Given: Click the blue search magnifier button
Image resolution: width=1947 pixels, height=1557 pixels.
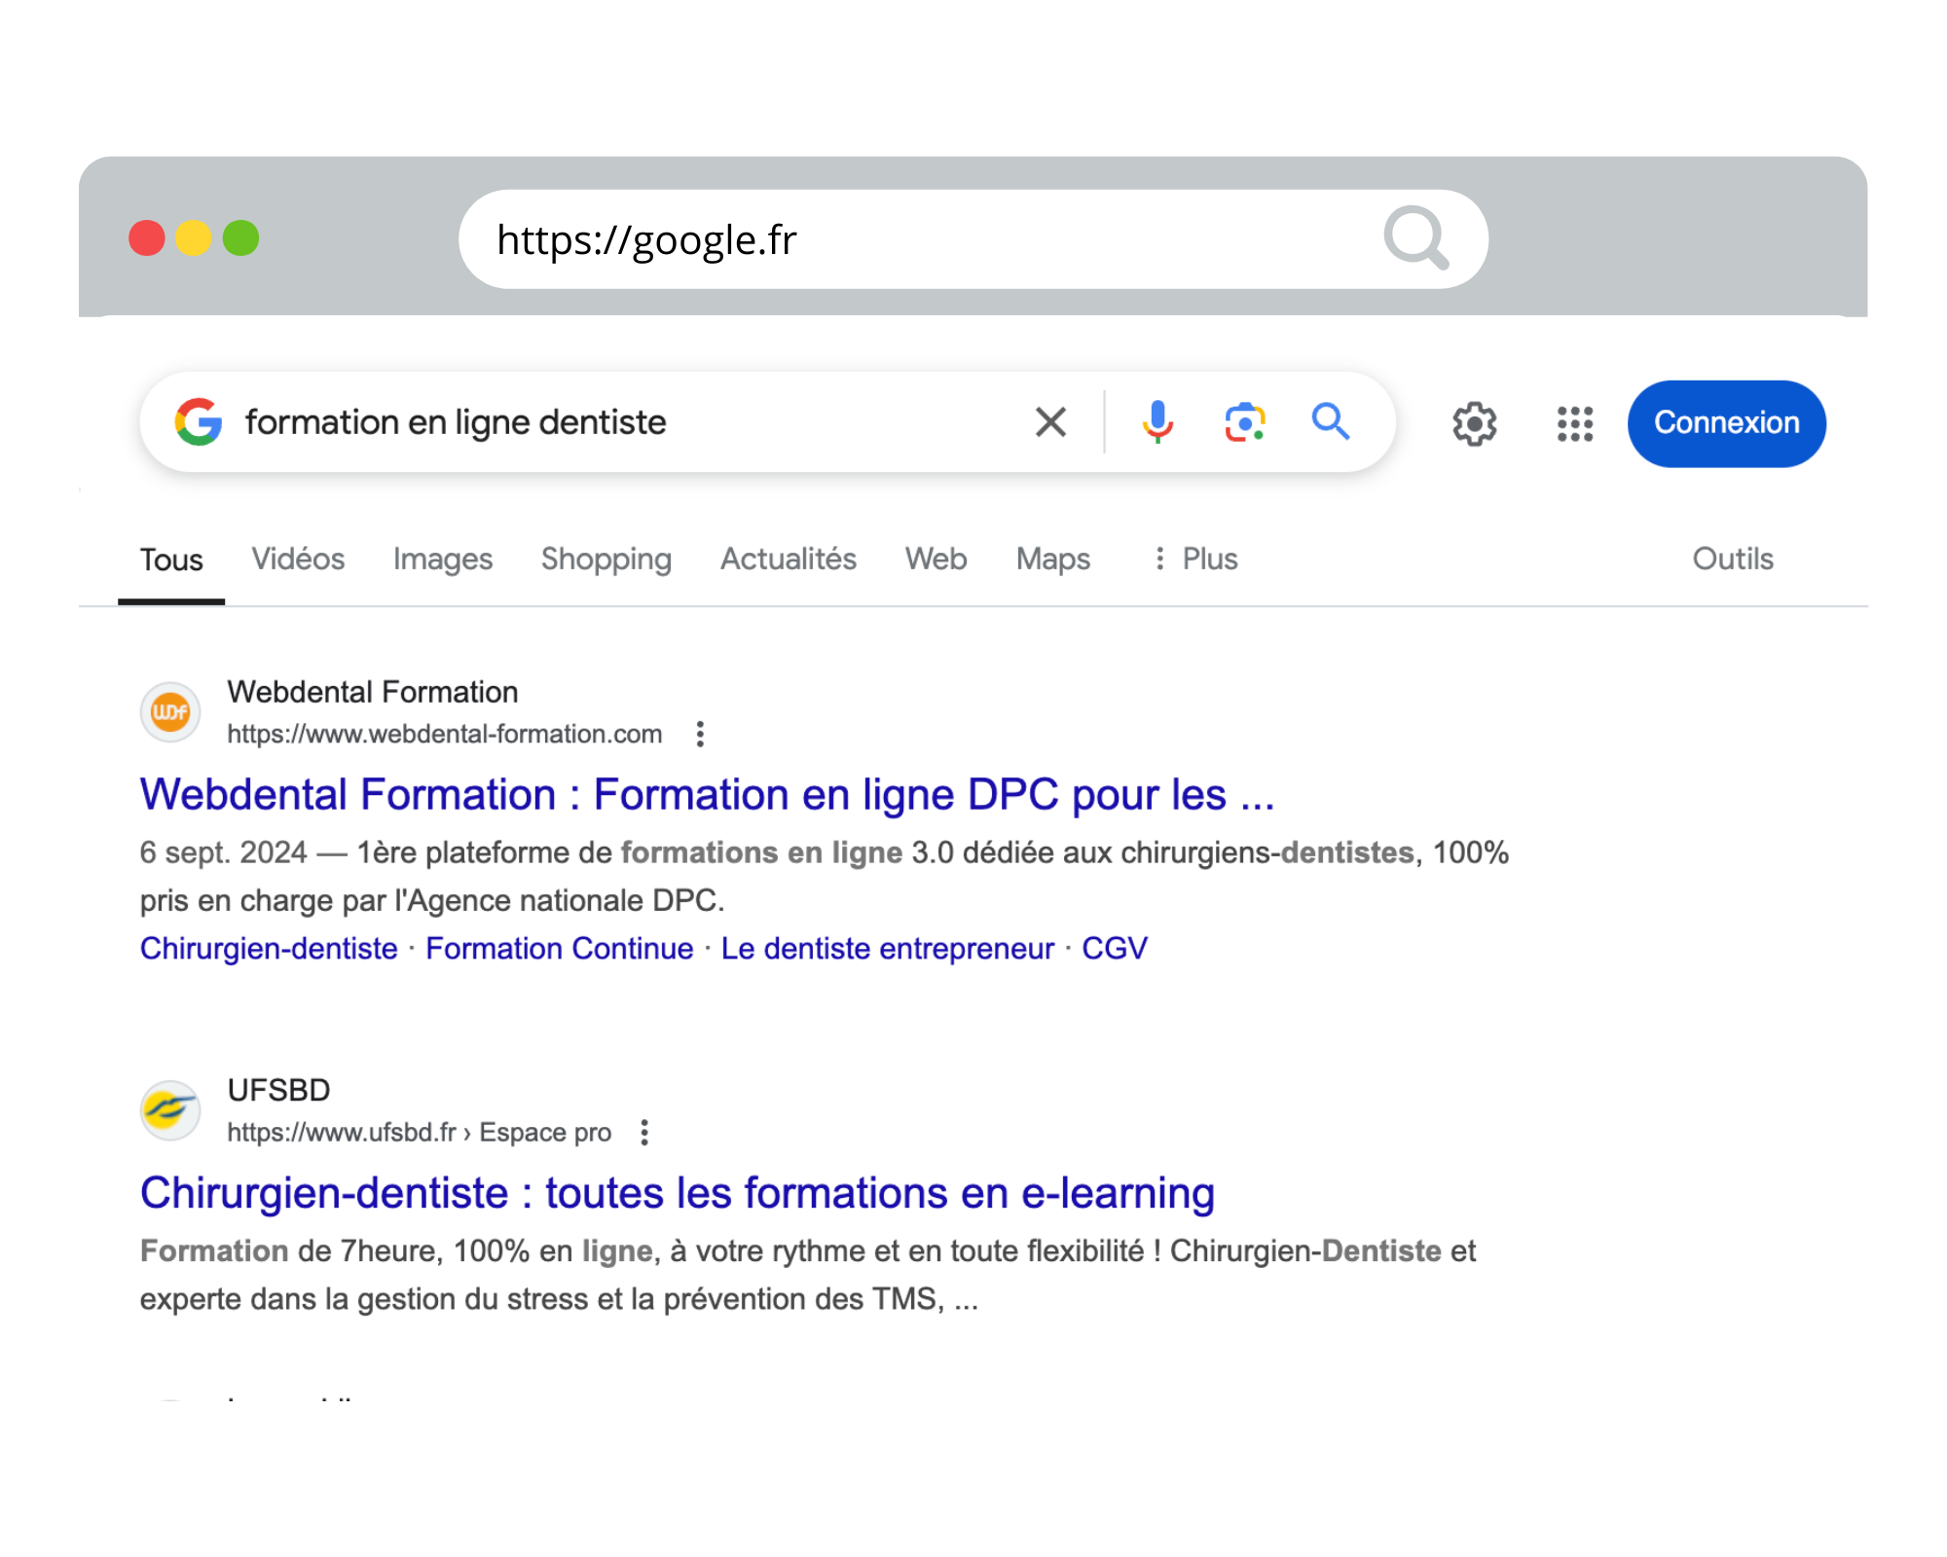Looking at the screenshot, I should point(1330,421).
